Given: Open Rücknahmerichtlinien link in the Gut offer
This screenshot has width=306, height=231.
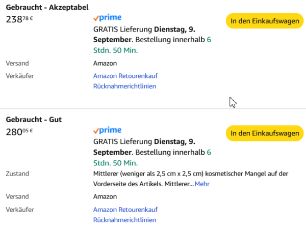Looking at the screenshot, I should click(x=124, y=220).
